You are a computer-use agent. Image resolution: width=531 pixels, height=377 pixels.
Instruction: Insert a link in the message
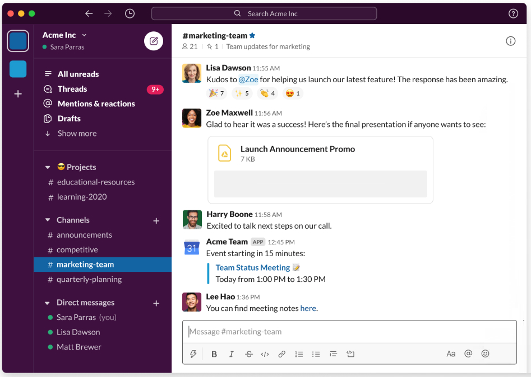(281, 354)
